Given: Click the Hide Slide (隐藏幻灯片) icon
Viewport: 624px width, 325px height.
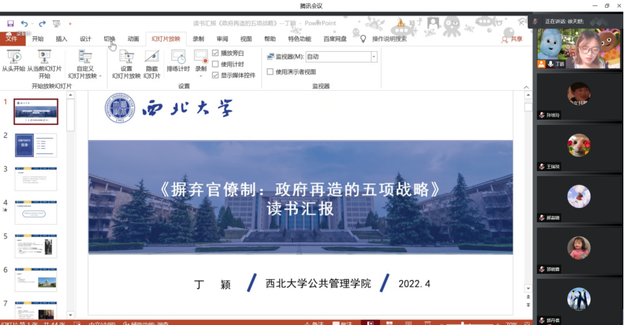Looking at the screenshot, I should 152,58.
